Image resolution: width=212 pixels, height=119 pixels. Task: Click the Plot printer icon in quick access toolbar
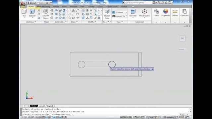(31, 3)
